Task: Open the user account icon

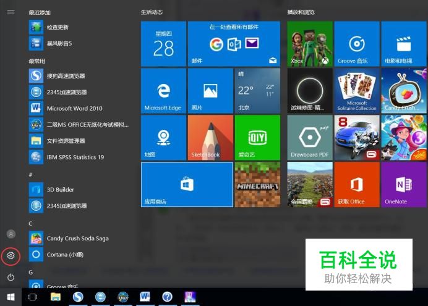Action: (11, 234)
